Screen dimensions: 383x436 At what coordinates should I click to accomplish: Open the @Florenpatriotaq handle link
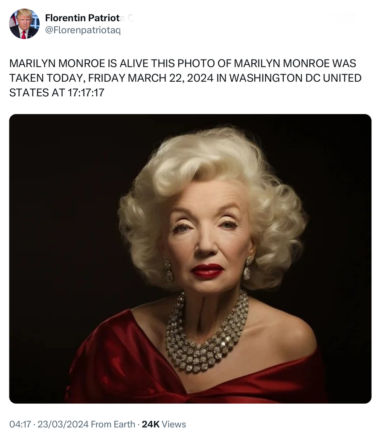[x=83, y=30]
